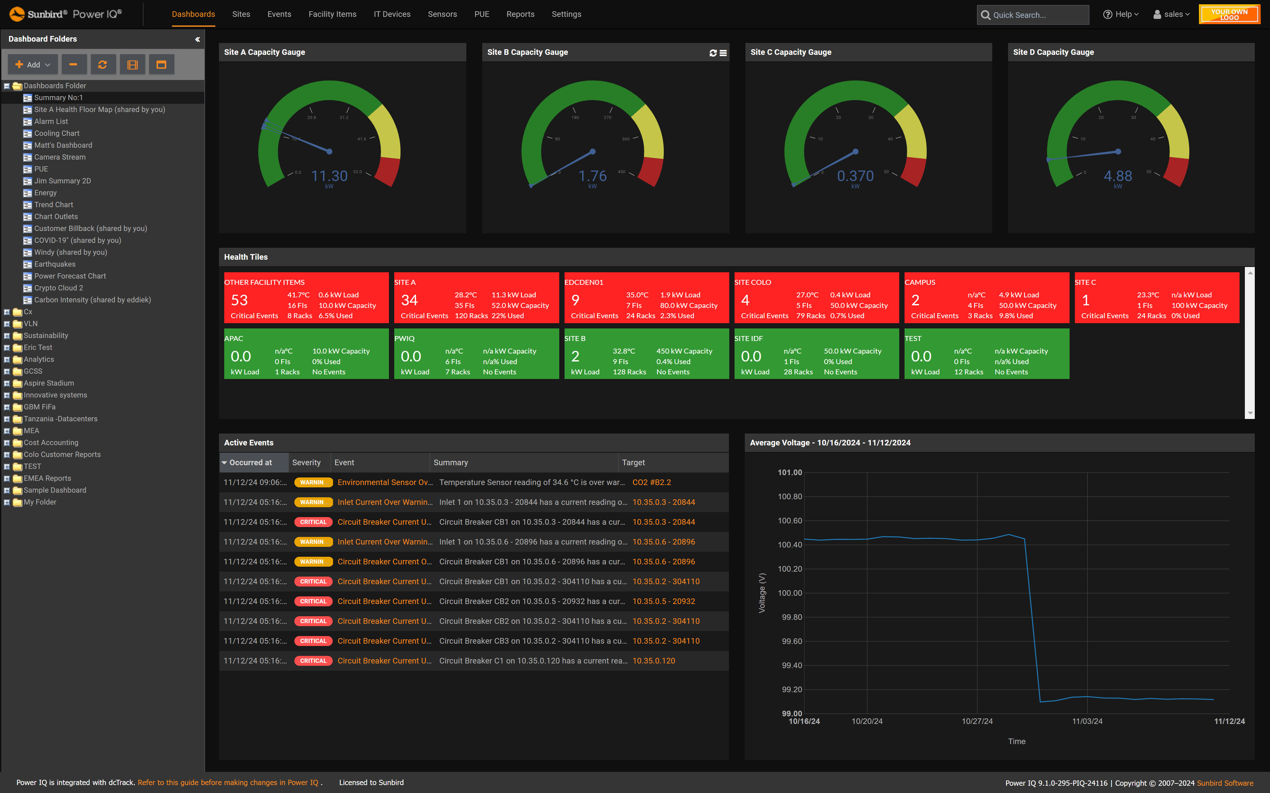Collapse the Dashboards Folder tree node
This screenshot has height=793, width=1270.
(x=7, y=86)
